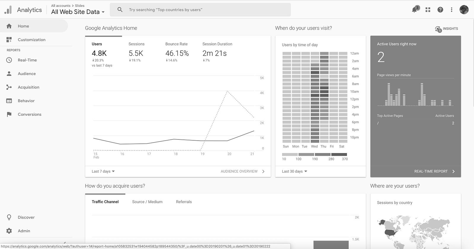Viewport: 474px width, 249px height.
Task: Open the AUDIENCE OVERVIEW link
Action: point(239,171)
